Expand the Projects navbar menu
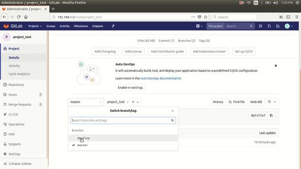This screenshot has width=301, height=169. click(x=35, y=26)
